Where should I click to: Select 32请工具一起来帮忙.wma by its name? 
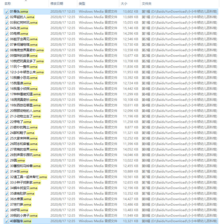click(x=28, y=177)
